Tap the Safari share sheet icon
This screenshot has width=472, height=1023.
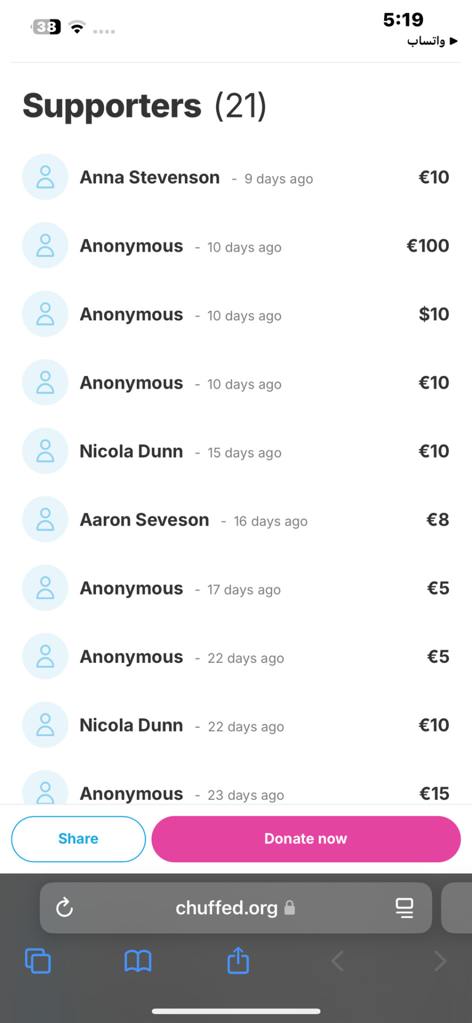[238, 960]
